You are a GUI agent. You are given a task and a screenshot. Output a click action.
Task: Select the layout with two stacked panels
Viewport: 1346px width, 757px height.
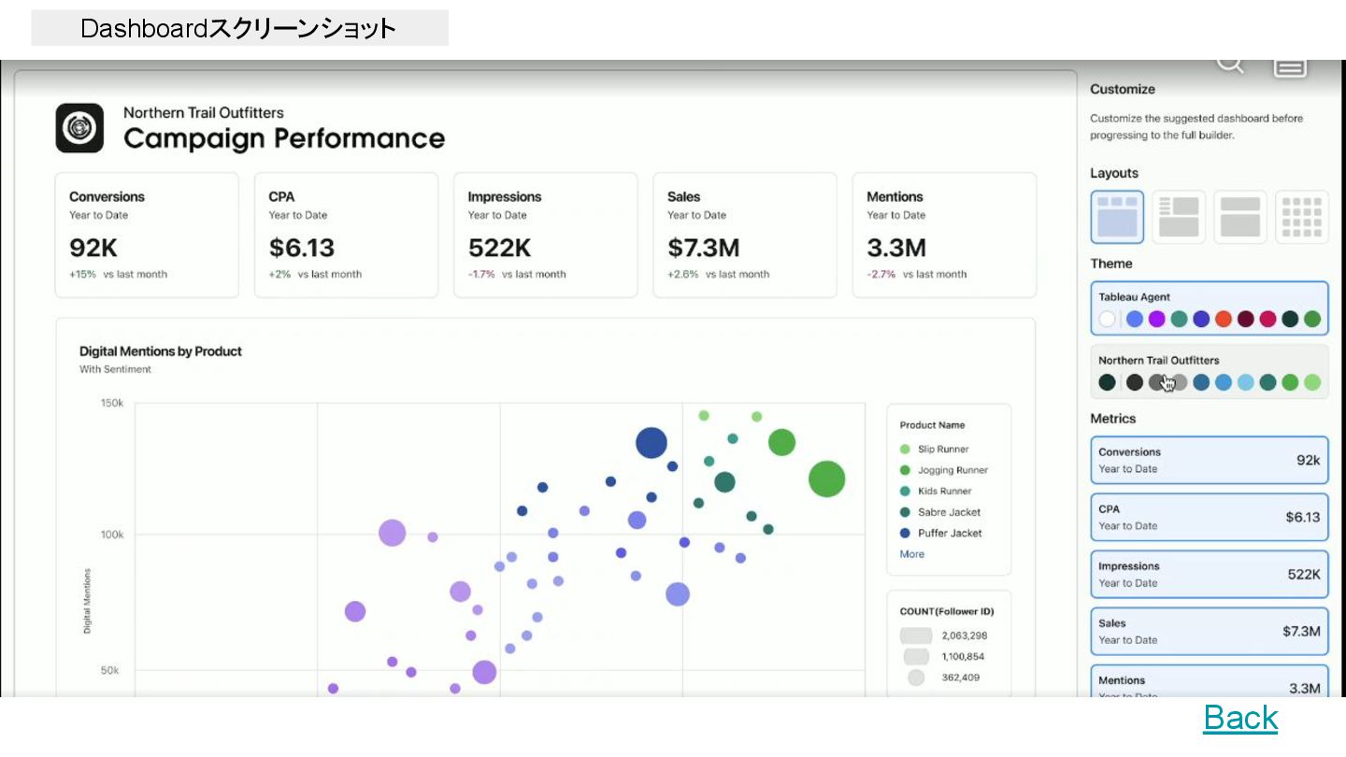[x=1240, y=217]
